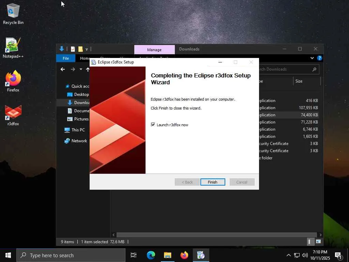The width and height of the screenshot is (349, 262).
Task: Select the r3dfox setup taskbar icon
Action: [x=201, y=255]
